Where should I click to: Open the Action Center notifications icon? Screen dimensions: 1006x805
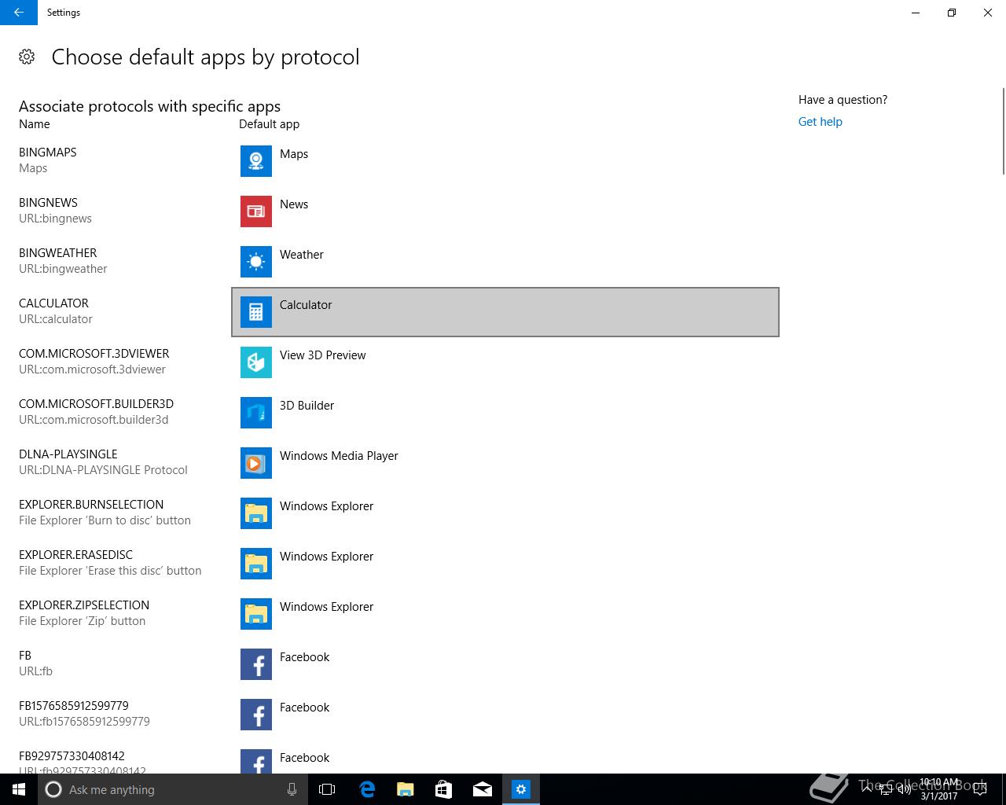979,789
